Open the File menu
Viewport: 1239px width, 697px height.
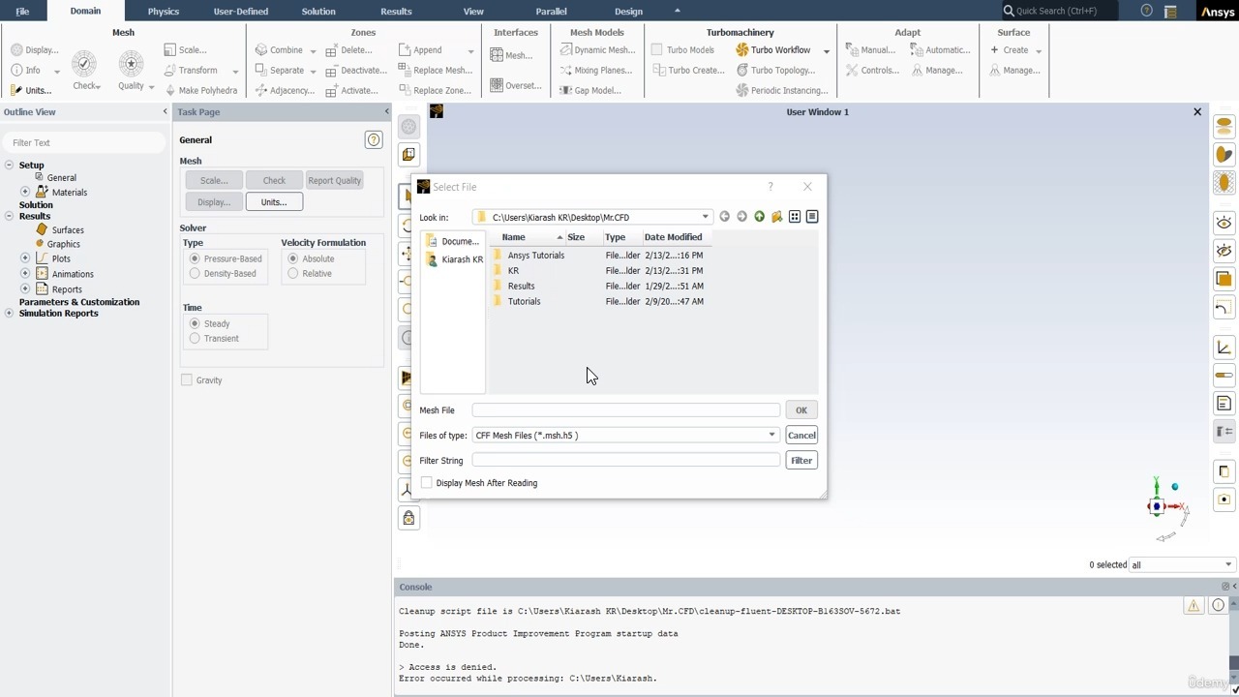click(x=22, y=11)
